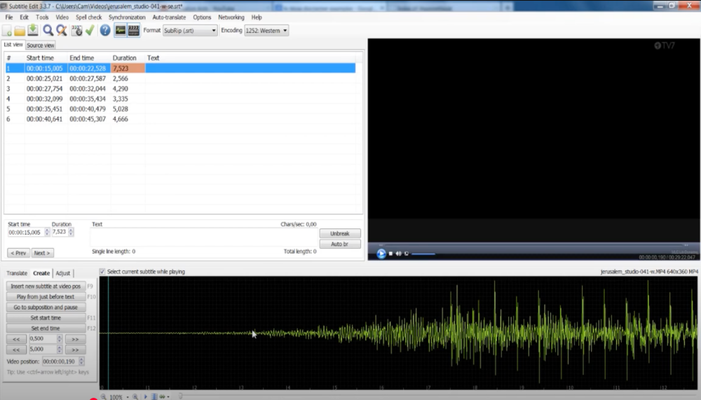Run spell check green checkmark
Viewport: 701px width, 400px height.
pos(90,30)
